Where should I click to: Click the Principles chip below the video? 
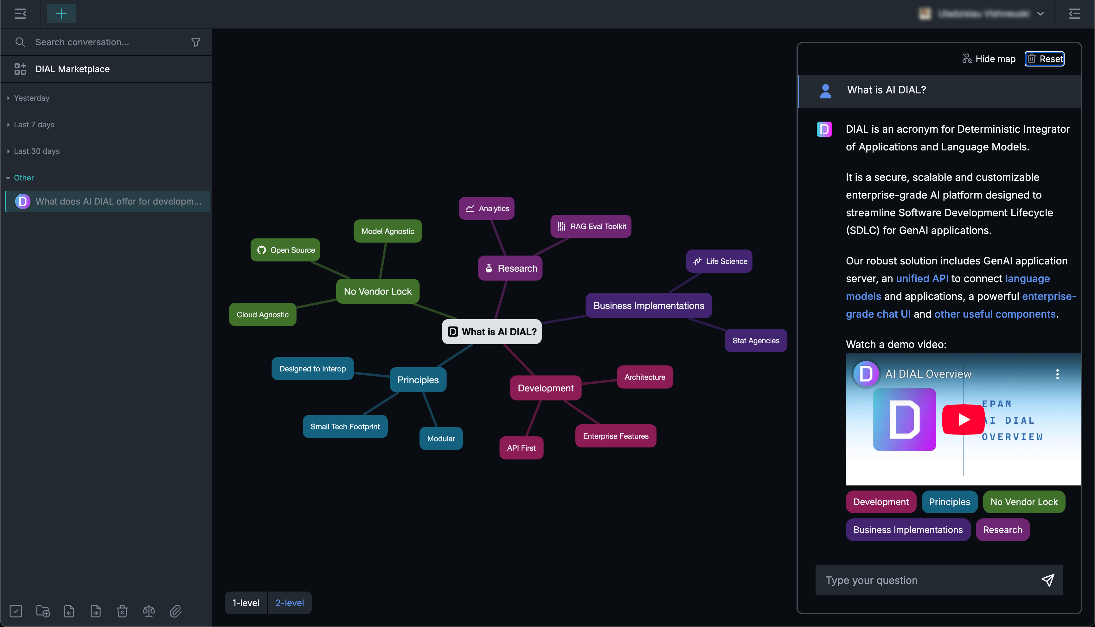pyautogui.click(x=949, y=502)
